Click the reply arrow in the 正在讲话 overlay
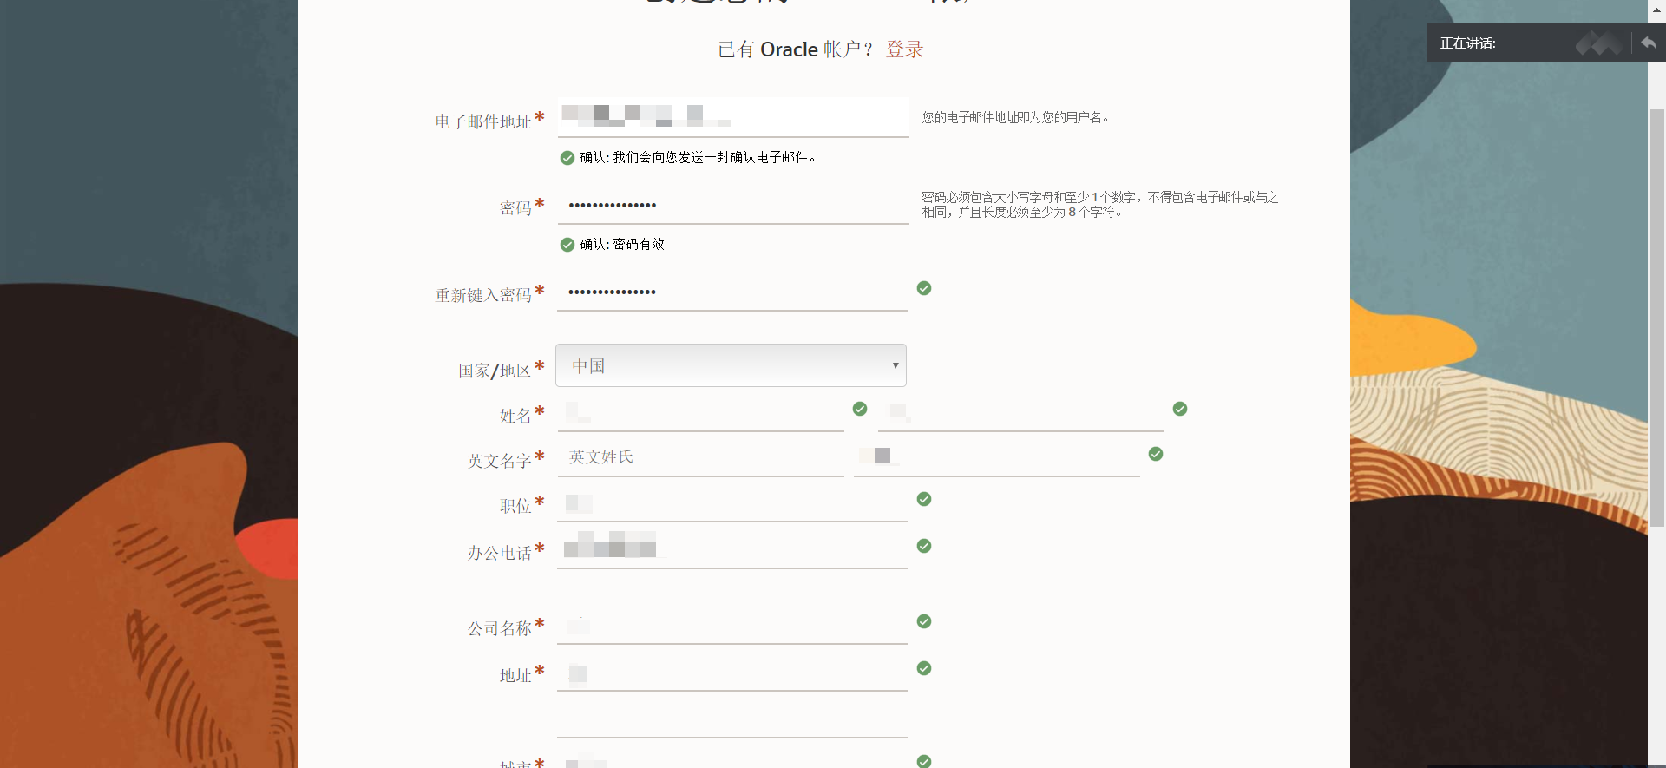1666x768 pixels. 1648,43
